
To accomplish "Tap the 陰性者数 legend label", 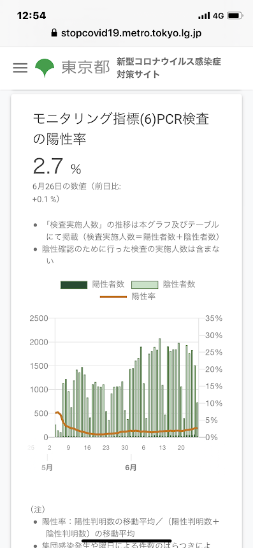I will point(179,285).
